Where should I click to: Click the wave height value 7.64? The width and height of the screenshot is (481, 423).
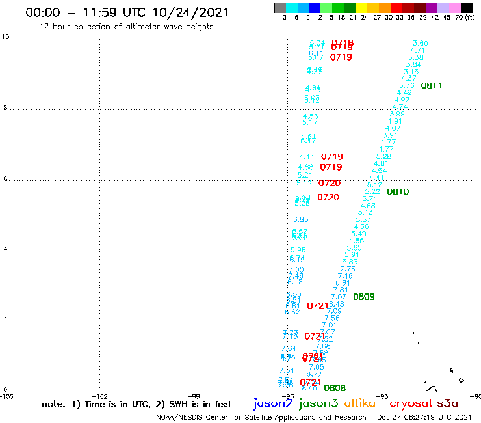coord(289,348)
